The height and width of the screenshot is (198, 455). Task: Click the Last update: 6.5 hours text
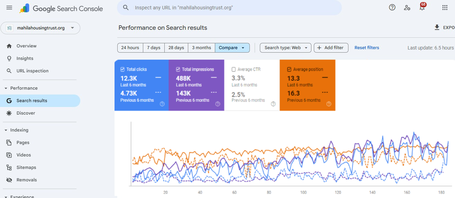point(431,48)
